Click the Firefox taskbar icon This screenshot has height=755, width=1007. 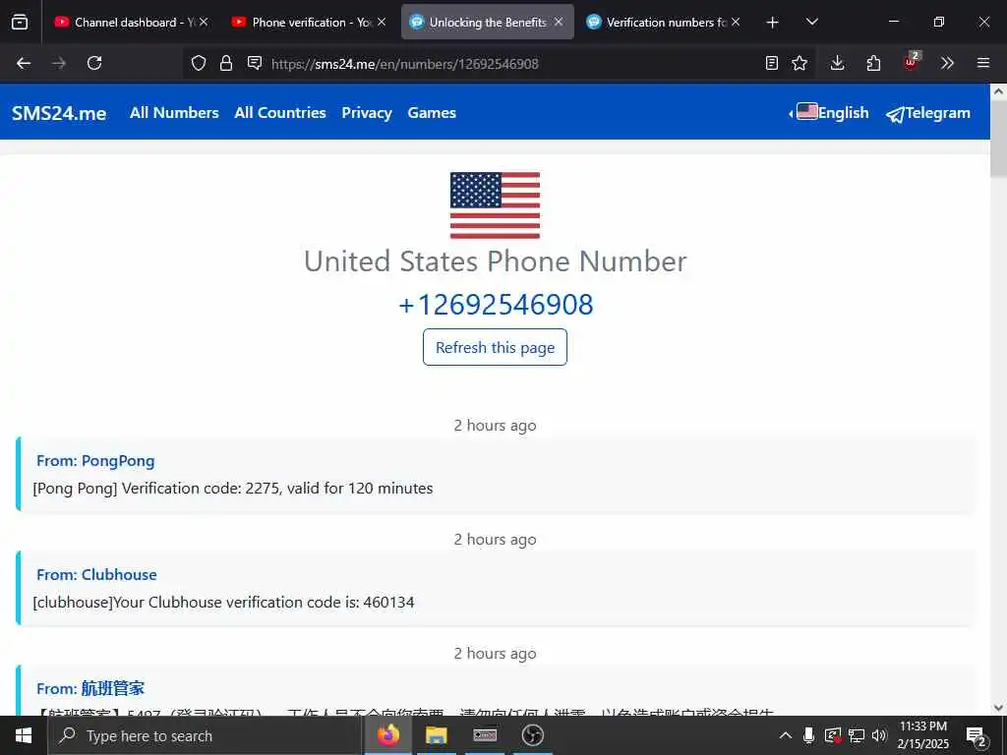387,735
